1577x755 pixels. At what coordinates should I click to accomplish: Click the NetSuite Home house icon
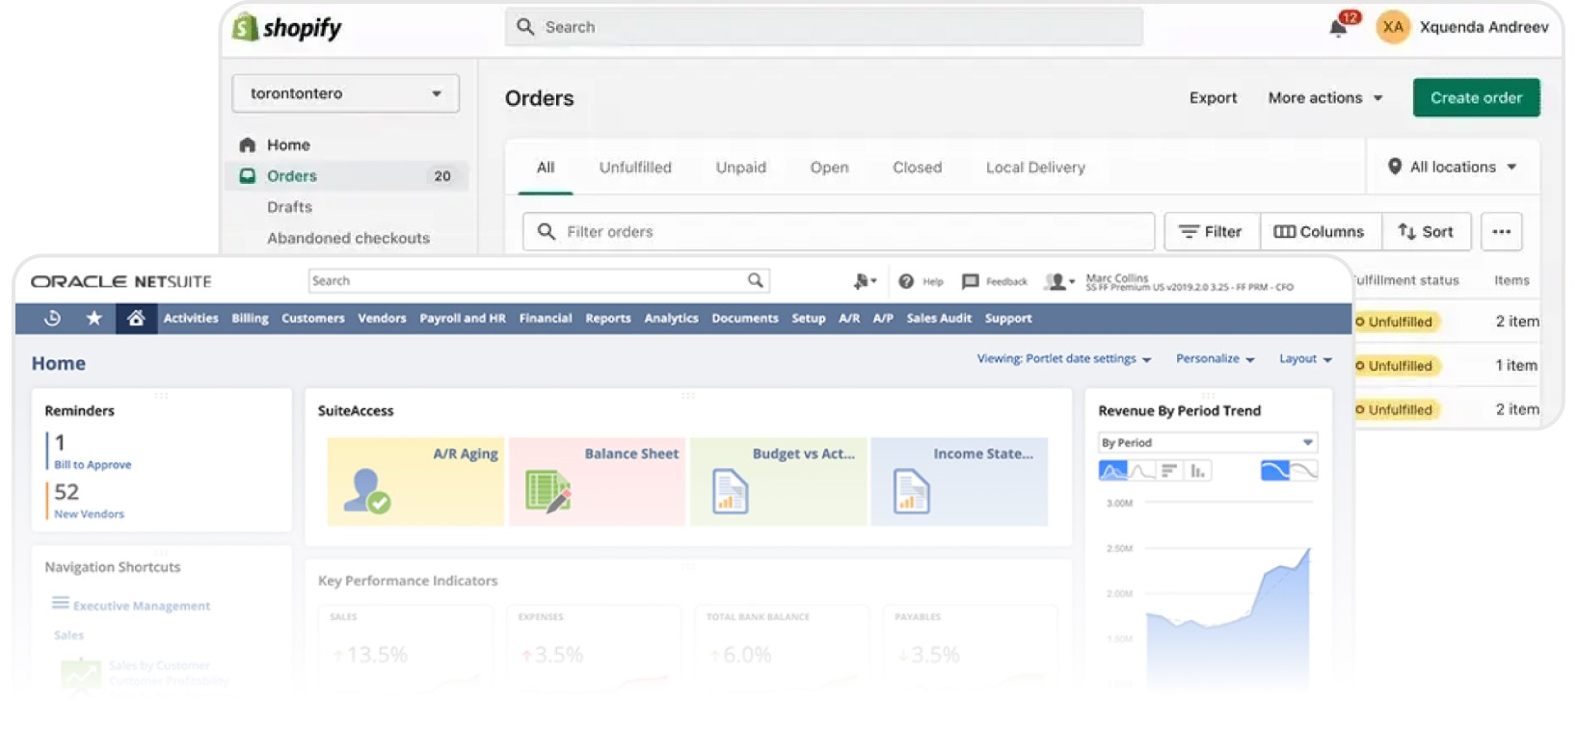pyautogui.click(x=136, y=318)
